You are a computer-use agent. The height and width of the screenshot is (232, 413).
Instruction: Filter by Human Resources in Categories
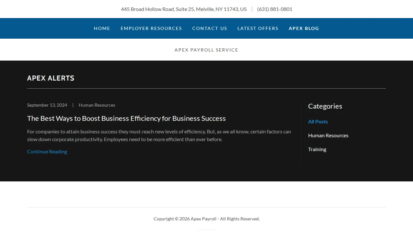[x=328, y=135]
